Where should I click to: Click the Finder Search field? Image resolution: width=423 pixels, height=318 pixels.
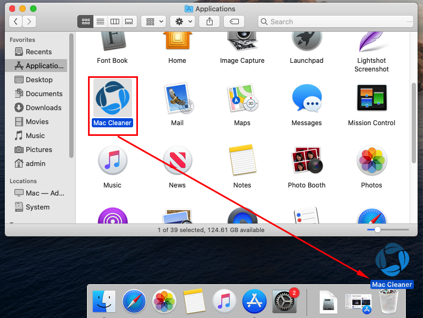coord(336,21)
